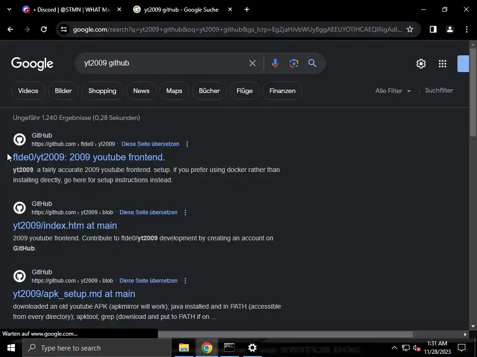Open options menu for ftde0 yt2009 result
The image size is (477, 357).
coord(187,144)
